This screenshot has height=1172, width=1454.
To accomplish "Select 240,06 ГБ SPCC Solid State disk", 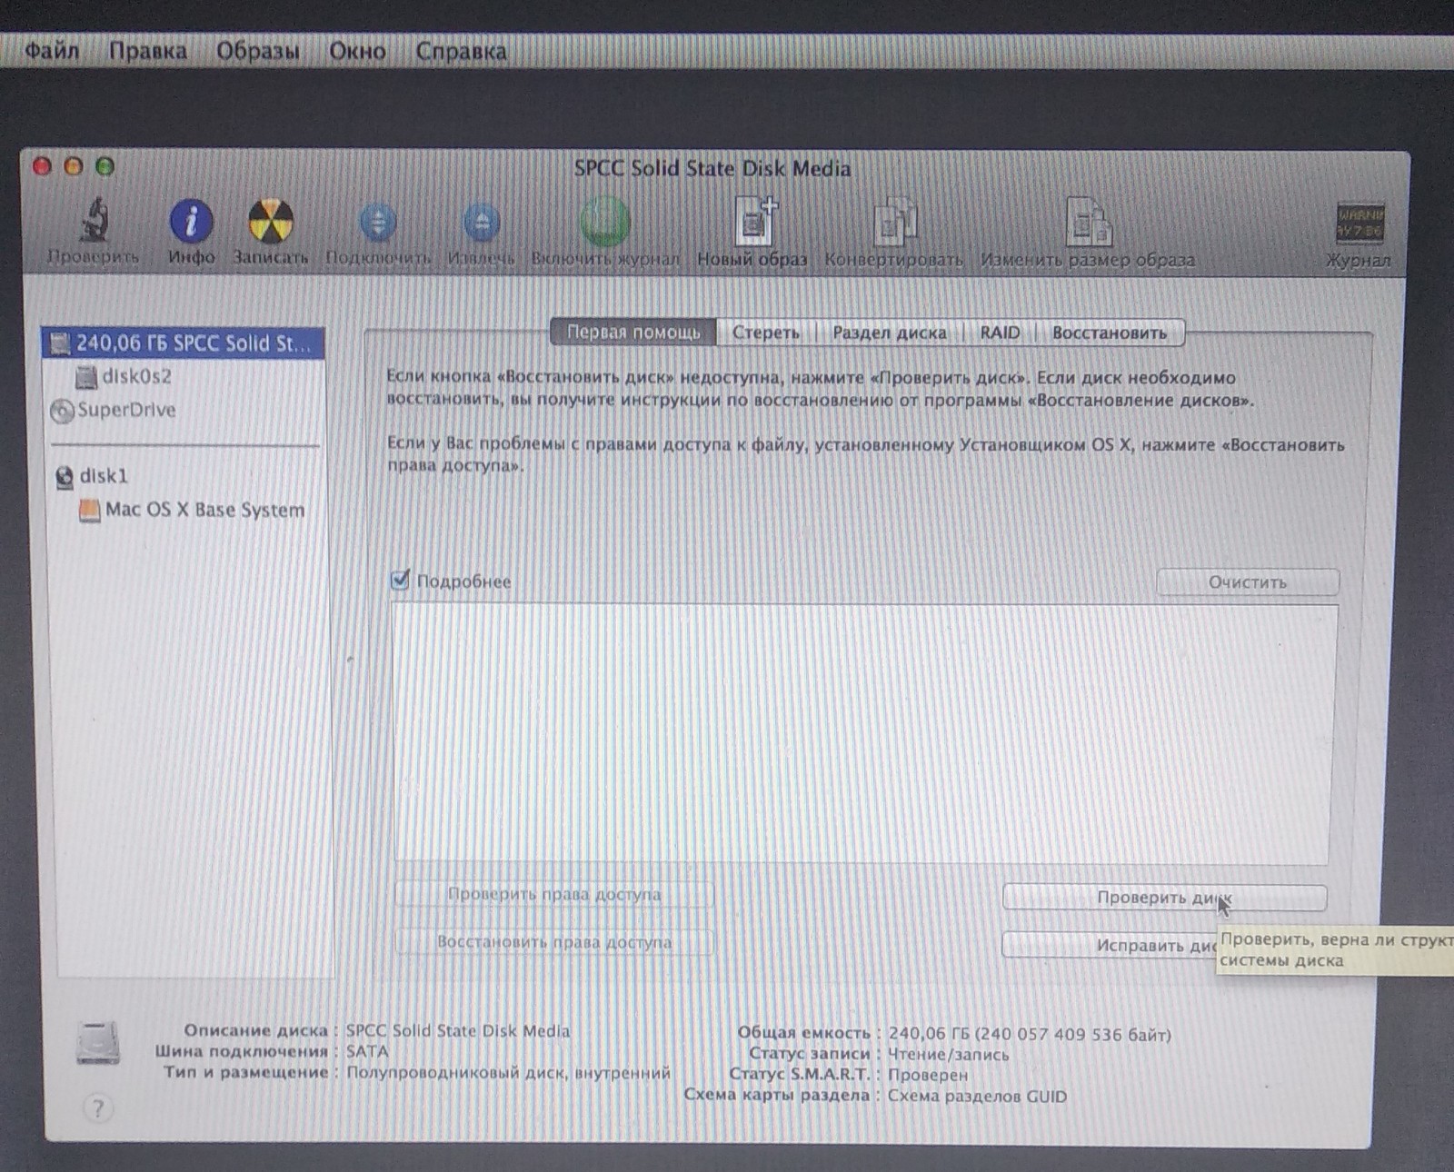I will tap(184, 343).
